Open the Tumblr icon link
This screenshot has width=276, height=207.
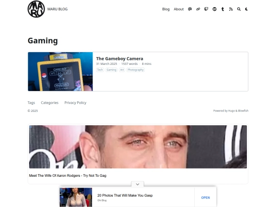(x=223, y=9)
